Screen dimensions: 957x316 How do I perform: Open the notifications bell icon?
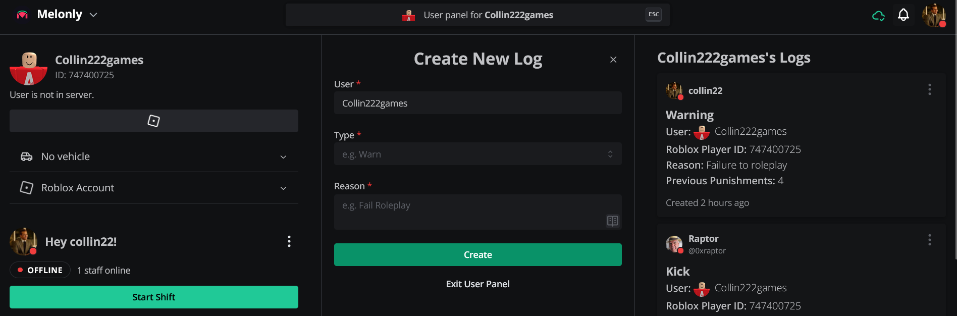point(903,15)
